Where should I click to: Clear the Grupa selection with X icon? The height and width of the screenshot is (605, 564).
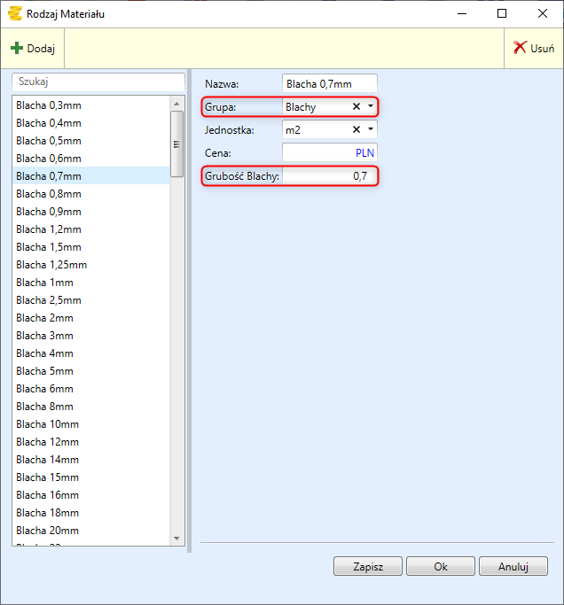(356, 107)
